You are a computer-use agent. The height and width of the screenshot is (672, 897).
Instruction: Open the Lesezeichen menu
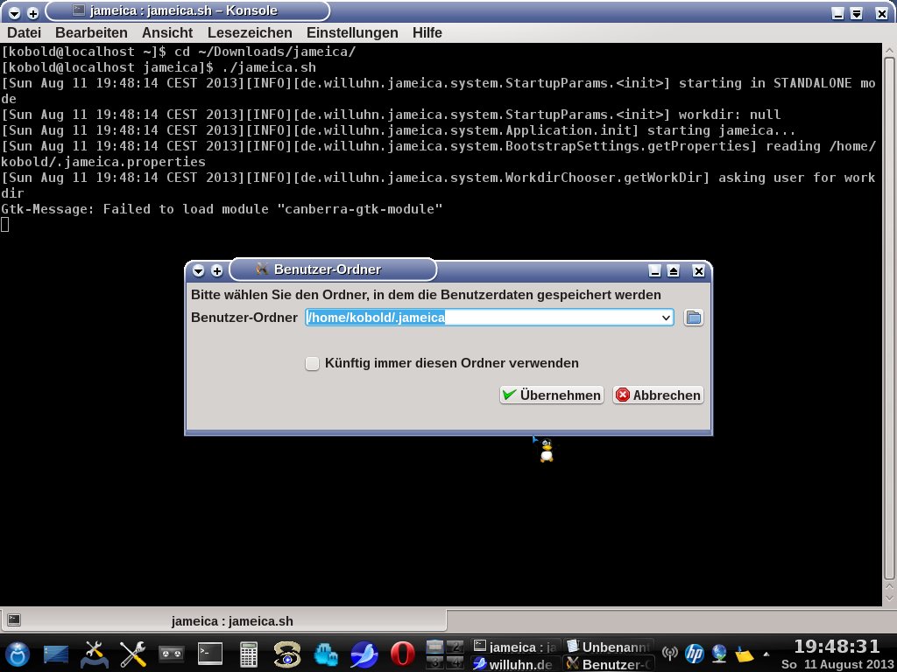250,32
